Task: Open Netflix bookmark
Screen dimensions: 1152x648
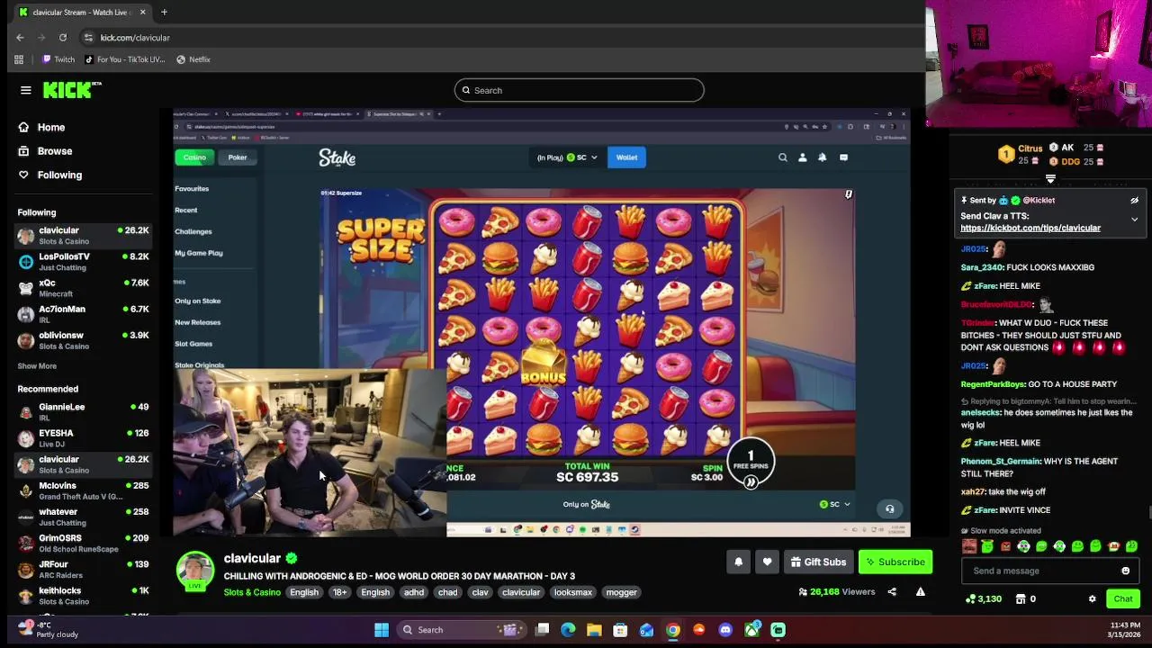Action: click(193, 59)
